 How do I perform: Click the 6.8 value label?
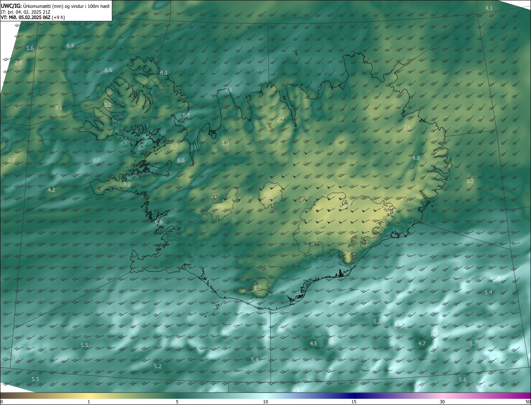click(186, 116)
